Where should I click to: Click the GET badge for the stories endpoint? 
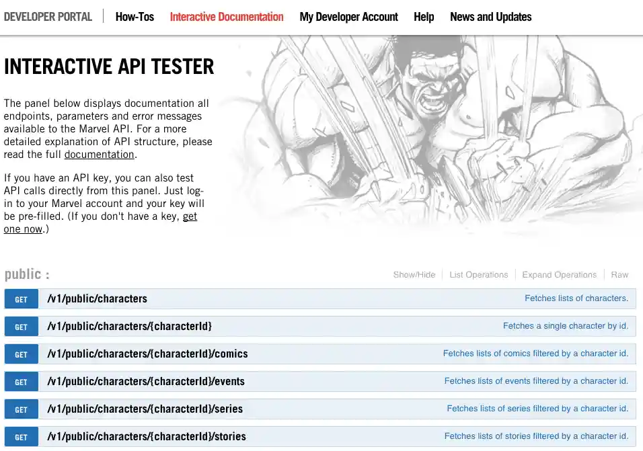click(x=21, y=436)
